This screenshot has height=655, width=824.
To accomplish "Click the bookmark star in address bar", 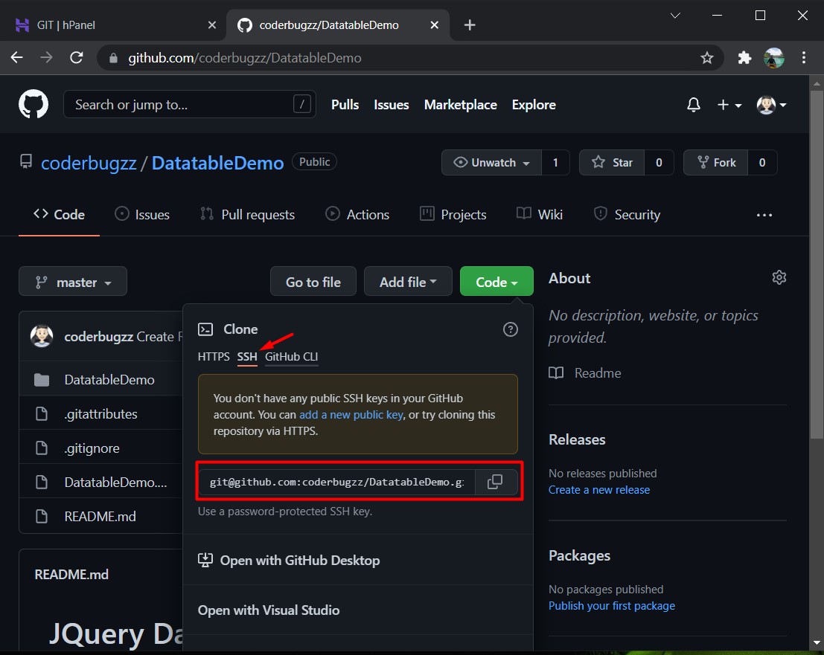I will [x=706, y=57].
